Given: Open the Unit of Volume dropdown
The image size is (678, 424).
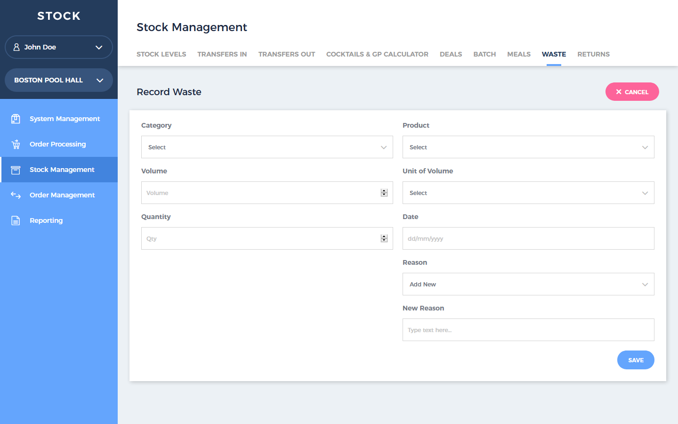Looking at the screenshot, I should point(528,193).
